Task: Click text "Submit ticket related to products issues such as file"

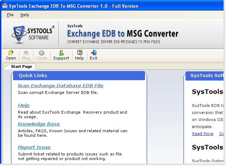Action: tap(70, 154)
